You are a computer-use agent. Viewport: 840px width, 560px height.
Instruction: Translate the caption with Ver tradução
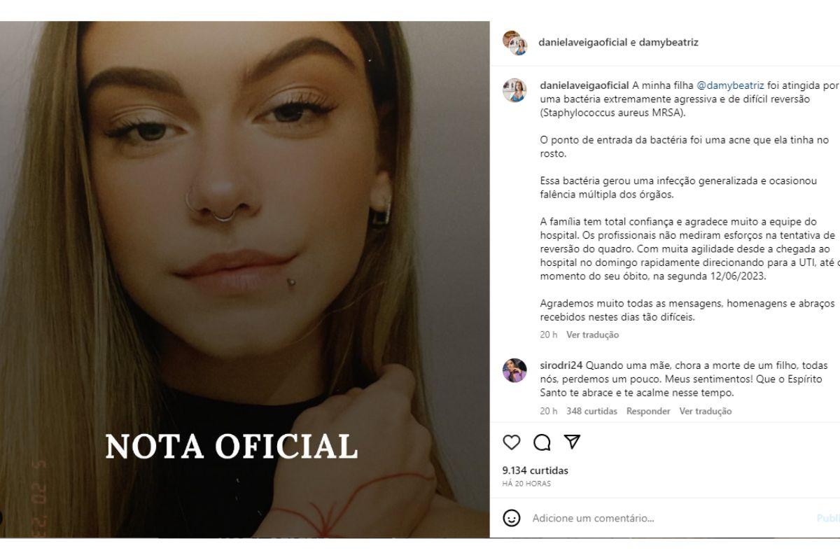[592, 335]
